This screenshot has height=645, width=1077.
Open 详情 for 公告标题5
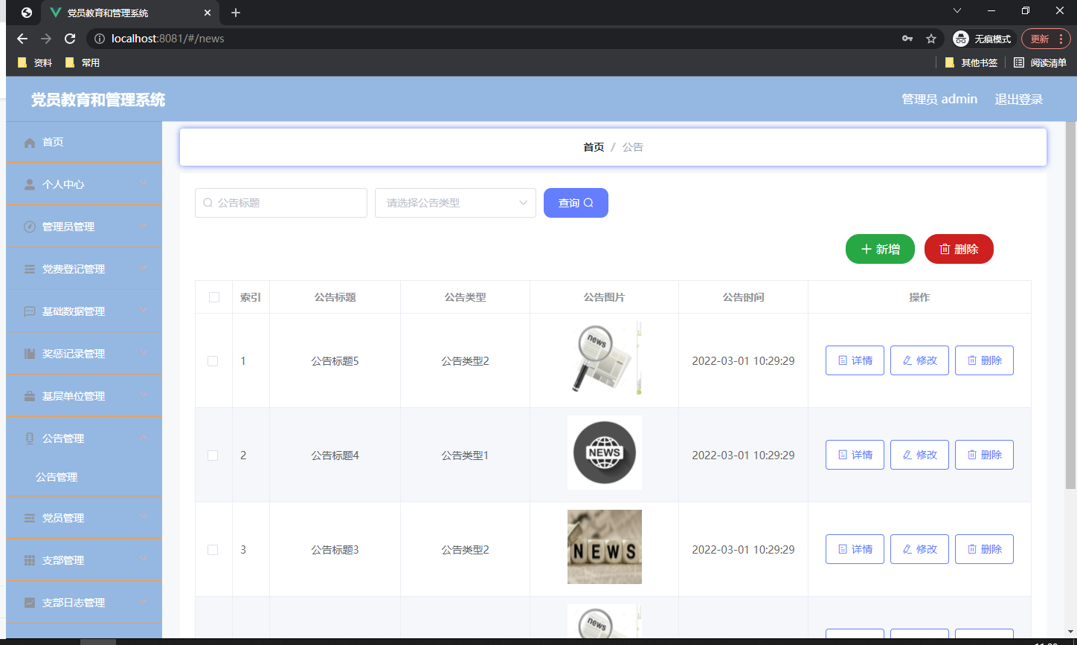point(855,360)
